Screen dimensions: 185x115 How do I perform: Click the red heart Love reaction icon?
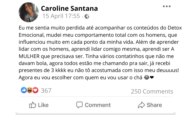[x=36, y=90]
